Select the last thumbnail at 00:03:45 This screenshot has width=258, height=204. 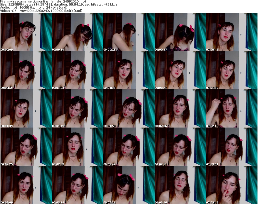coord(232,185)
